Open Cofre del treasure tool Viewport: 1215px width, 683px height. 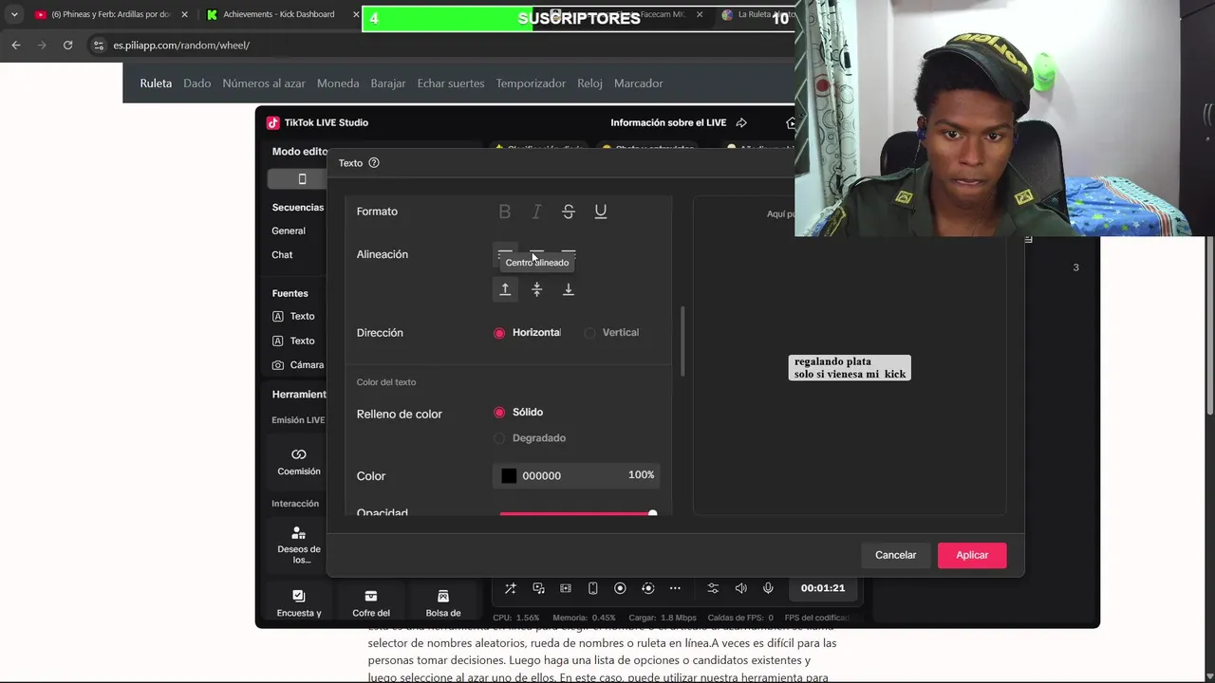tap(371, 596)
